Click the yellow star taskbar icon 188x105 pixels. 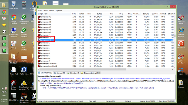coord(4,25)
